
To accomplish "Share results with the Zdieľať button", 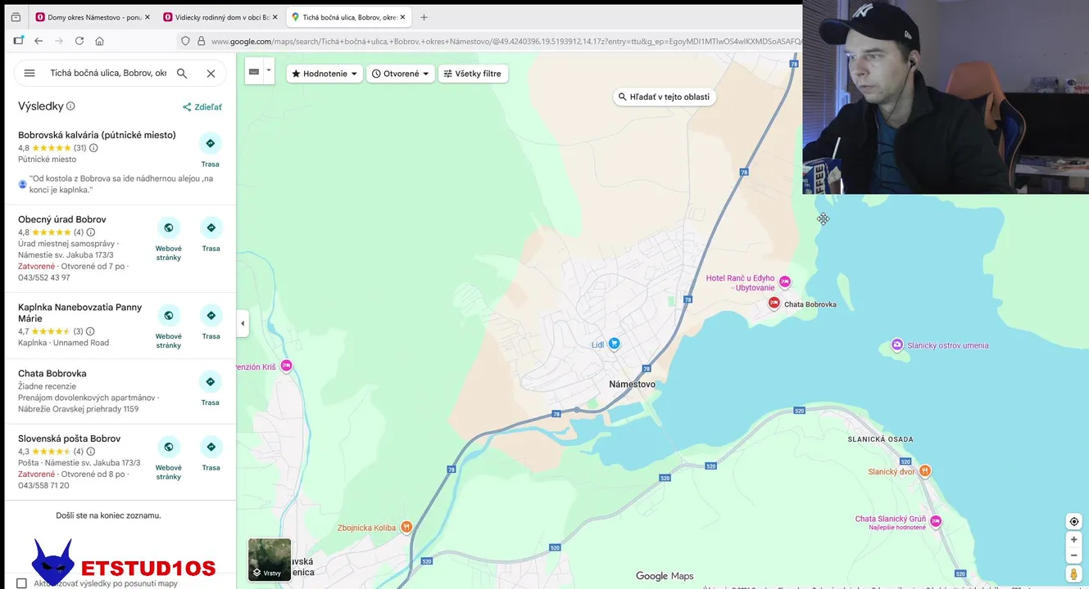I will [x=202, y=107].
